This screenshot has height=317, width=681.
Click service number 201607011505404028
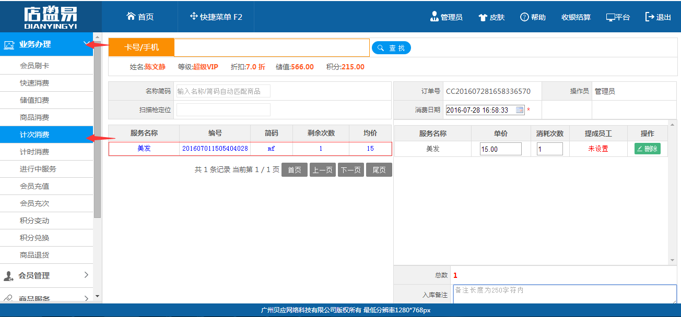click(215, 149)
